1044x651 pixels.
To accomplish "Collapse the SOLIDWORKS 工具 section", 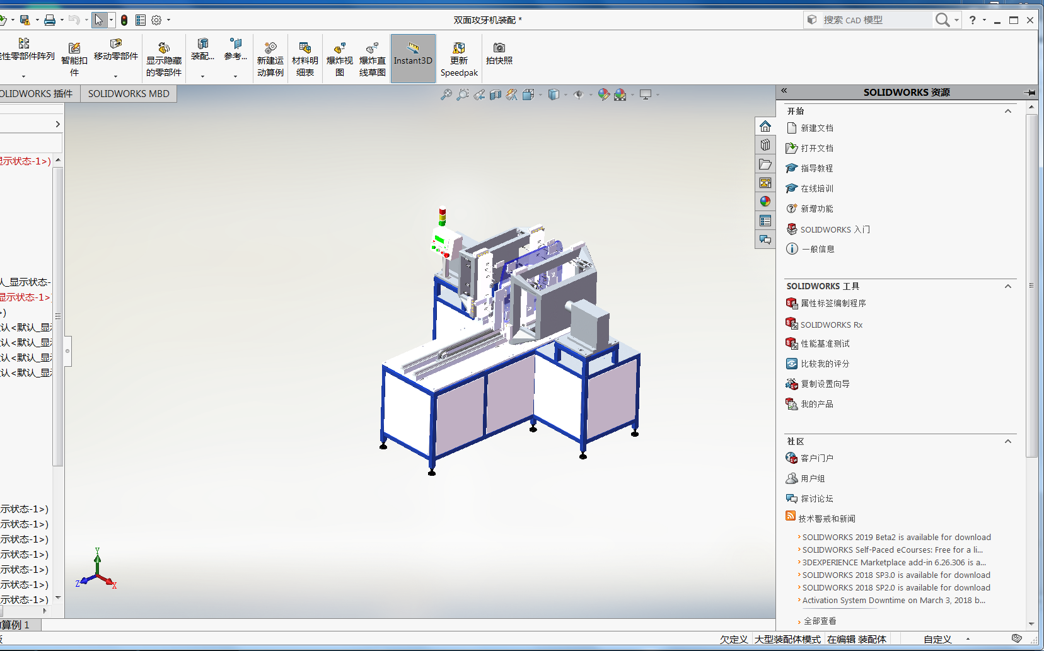I will click(x=1007, y=286).
